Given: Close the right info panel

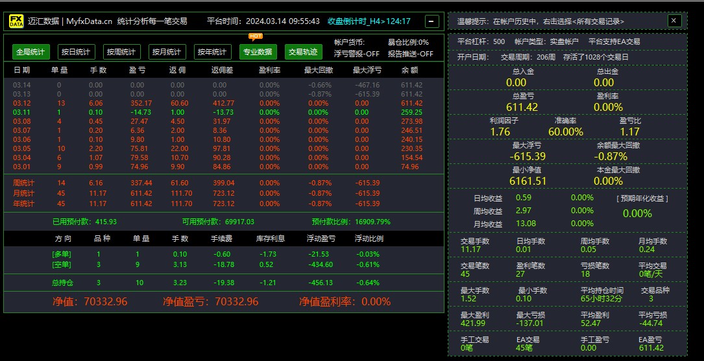Looking at the screenshot, I should click(x=674, y=21).
